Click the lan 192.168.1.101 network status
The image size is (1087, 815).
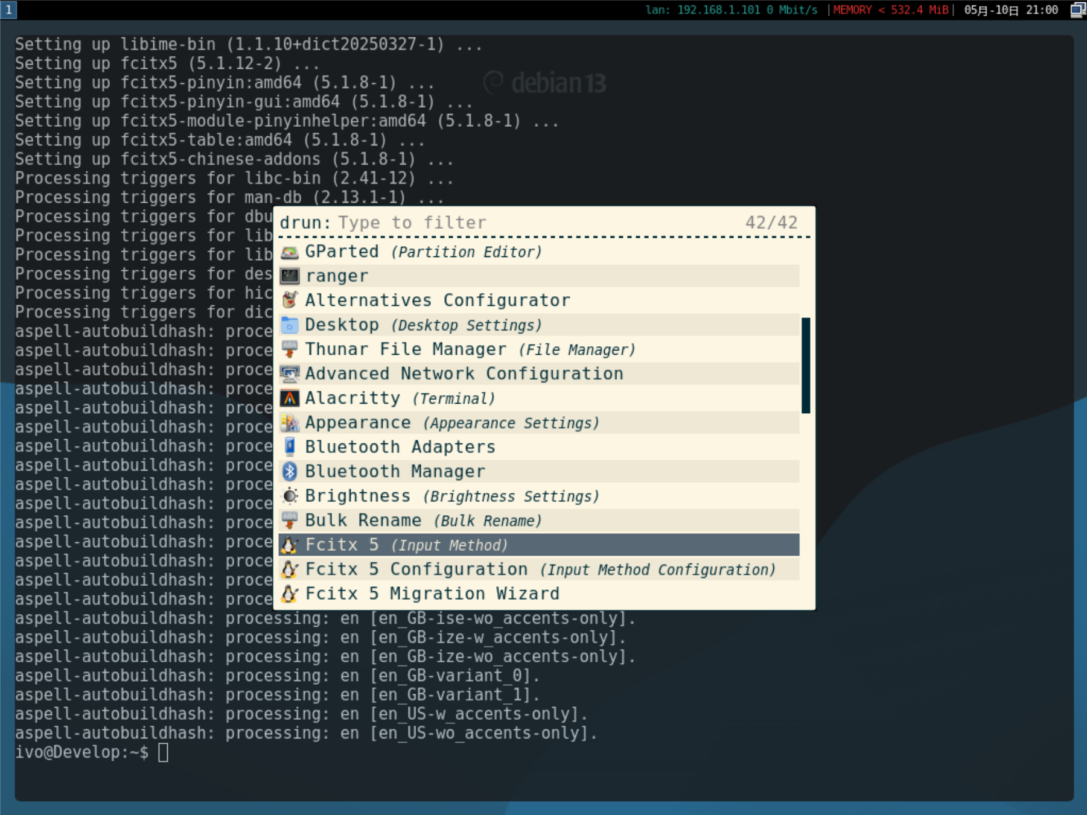coord(732,10)
